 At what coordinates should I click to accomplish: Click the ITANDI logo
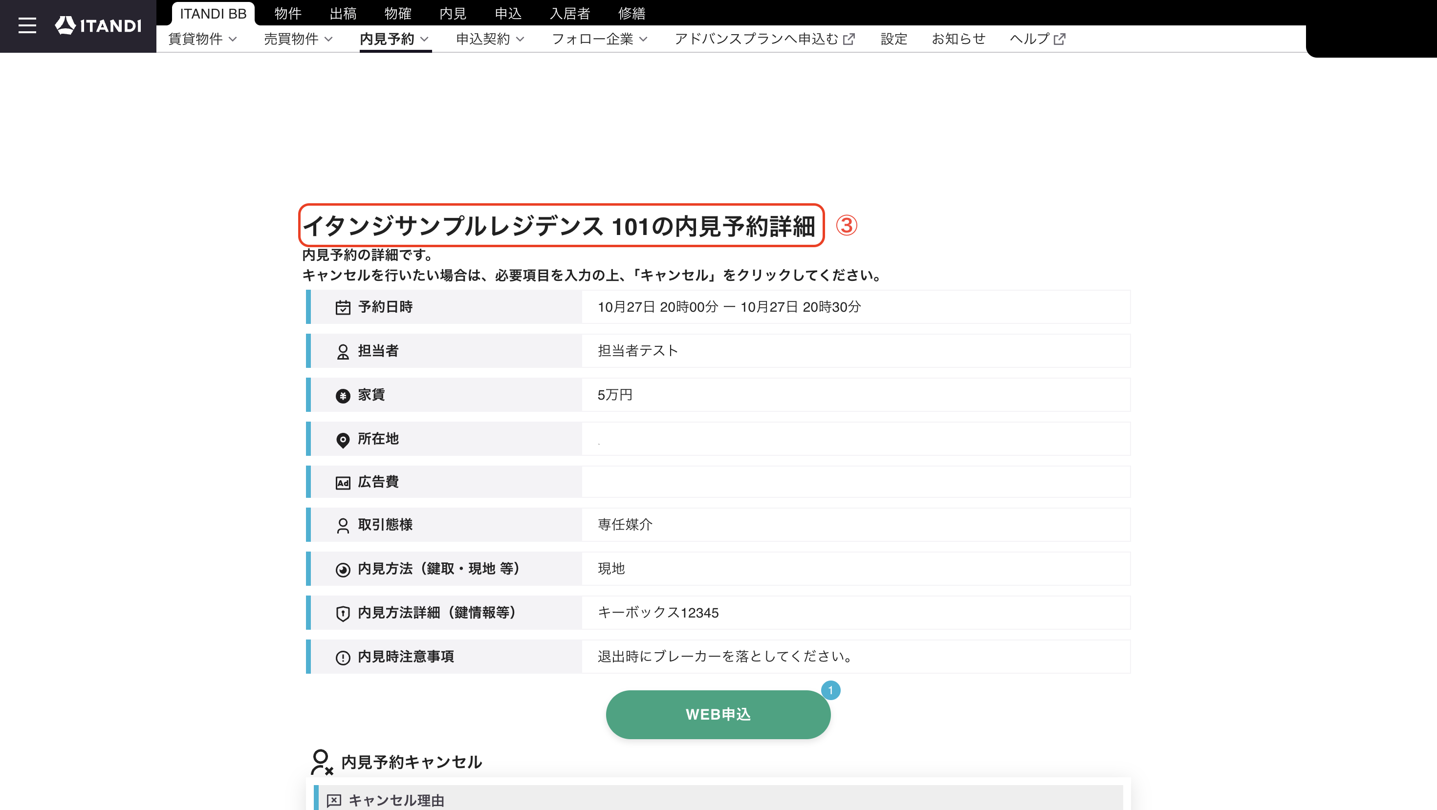click(x=98, y=25)
